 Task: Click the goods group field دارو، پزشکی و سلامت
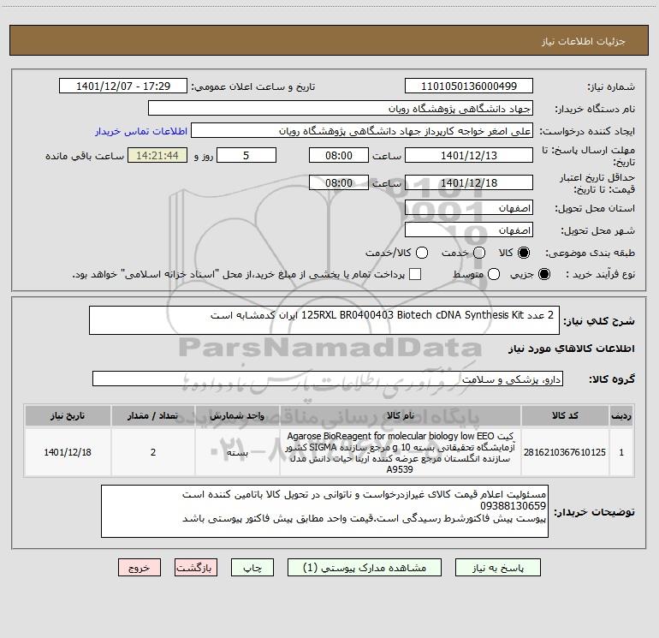point(328,379)
